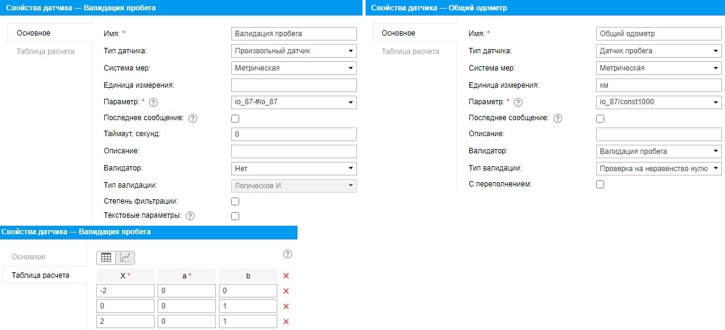
Task: Click Единица измерения field containing км
Action: (659, 85)
